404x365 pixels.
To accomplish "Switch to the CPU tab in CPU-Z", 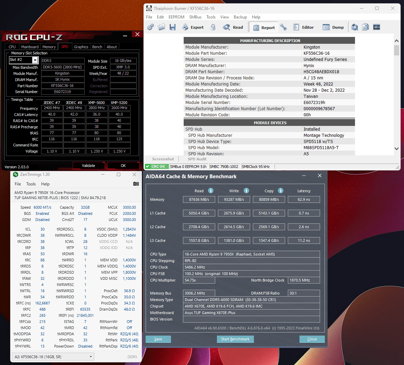I will click(12, 47).
